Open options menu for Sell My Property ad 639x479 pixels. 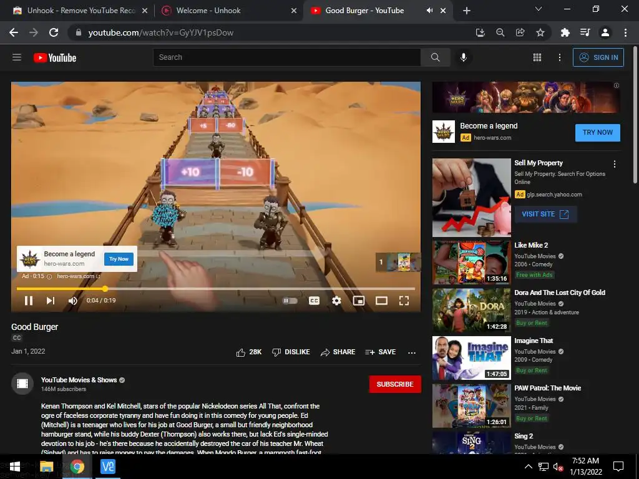(615, 164)
